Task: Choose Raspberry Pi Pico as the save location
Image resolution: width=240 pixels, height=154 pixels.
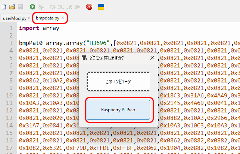Action: tap(118, 110)
